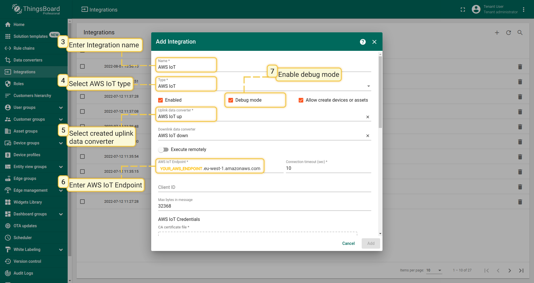This screenshot has width=534, height=283.
Task: Open Version control page
Action: (x=34, y=261)
